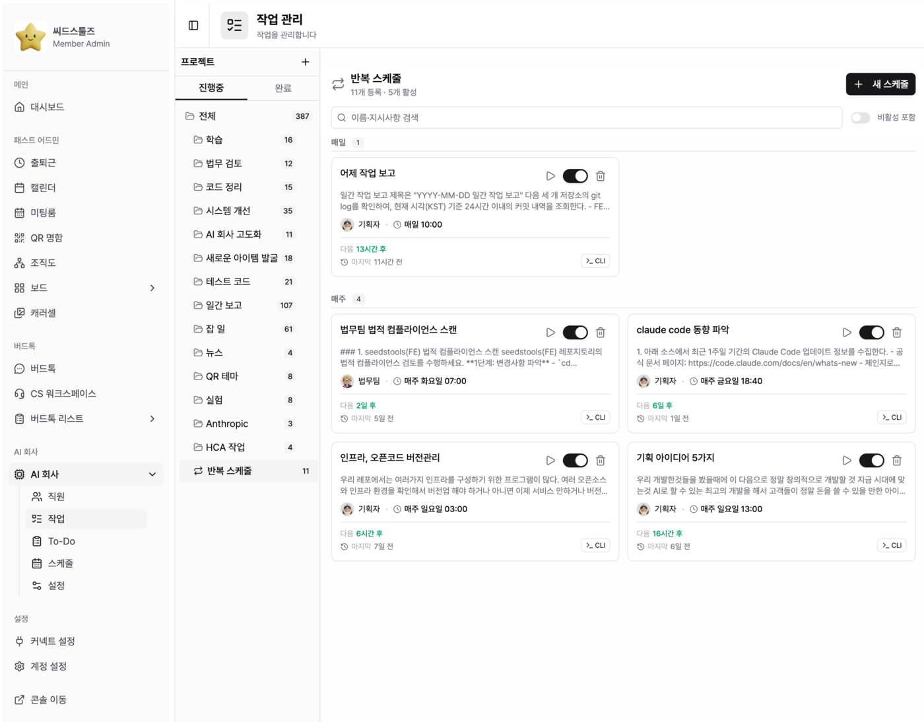Open the 캘린더 sidebar item

coord(86,188)
